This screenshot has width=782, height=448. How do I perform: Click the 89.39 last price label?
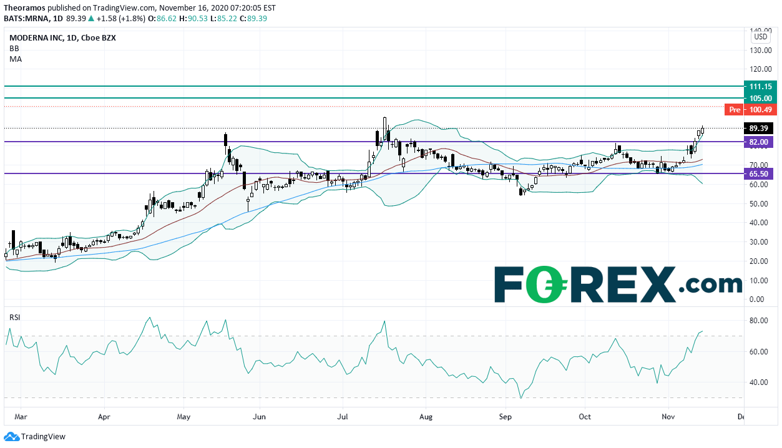[x=760, y=129]
